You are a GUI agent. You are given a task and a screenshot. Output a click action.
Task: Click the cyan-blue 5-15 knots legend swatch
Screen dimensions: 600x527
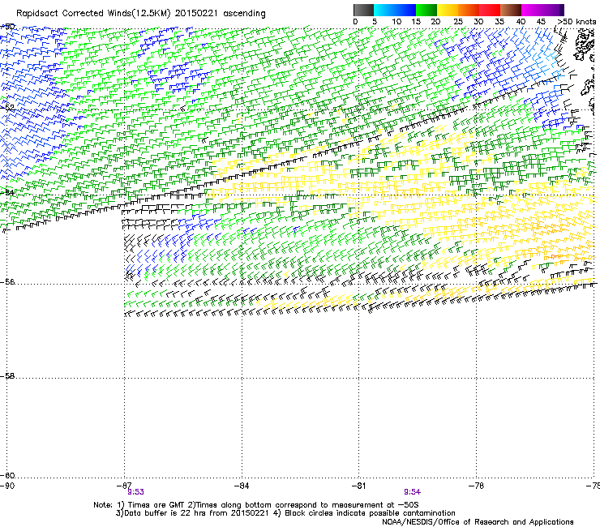tap(395, 10)
